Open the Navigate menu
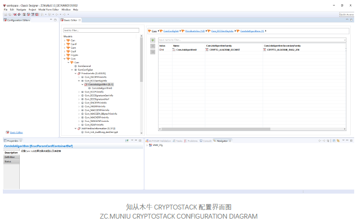Viewport: 359px width, 222px height. [21, 10]
